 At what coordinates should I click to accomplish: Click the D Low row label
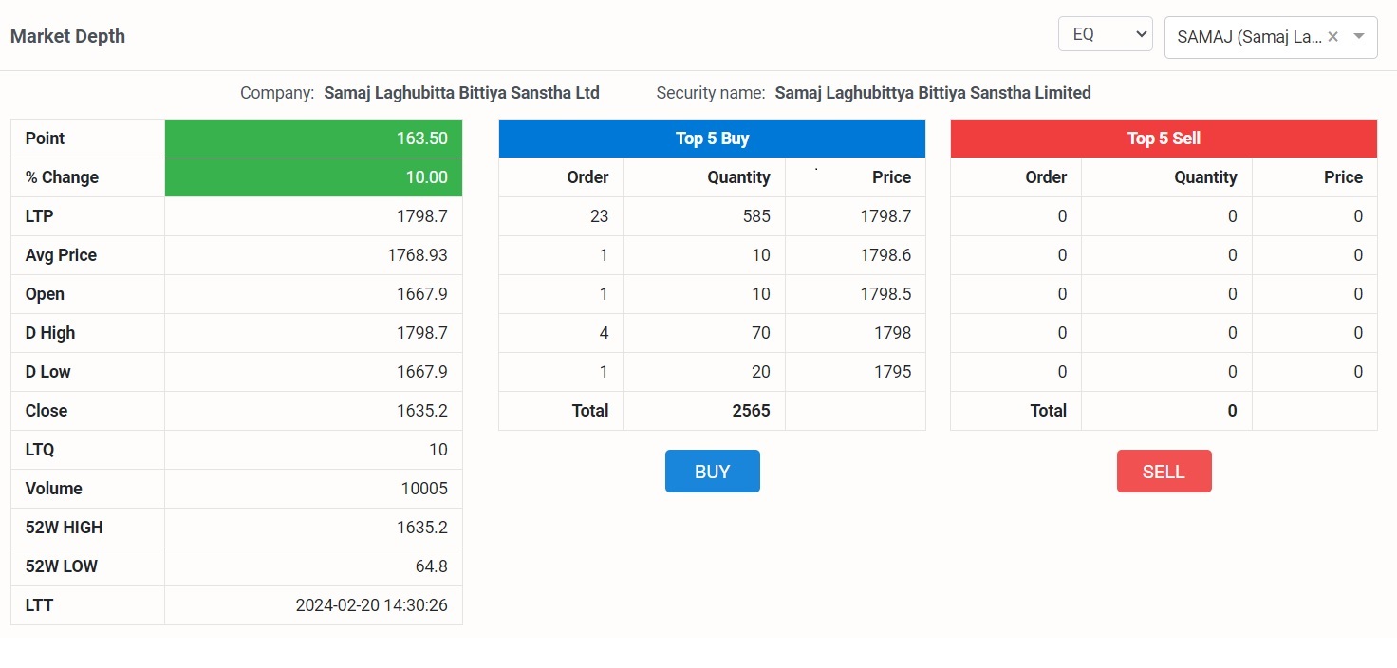point(48,372)
